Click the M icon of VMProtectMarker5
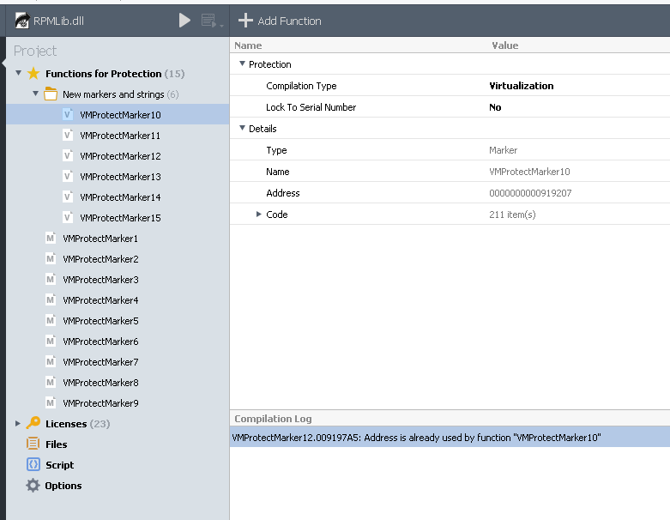 tap(51, 320)
